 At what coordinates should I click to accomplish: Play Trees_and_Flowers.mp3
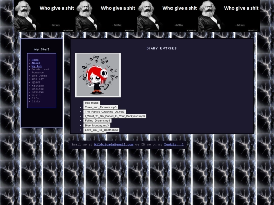tap(100, 107)
